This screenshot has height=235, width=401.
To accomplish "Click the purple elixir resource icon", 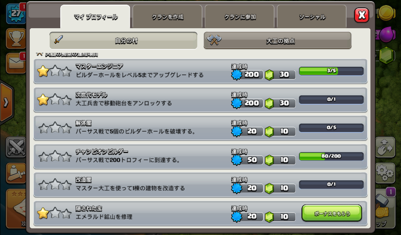I will [x=386, y=34].
